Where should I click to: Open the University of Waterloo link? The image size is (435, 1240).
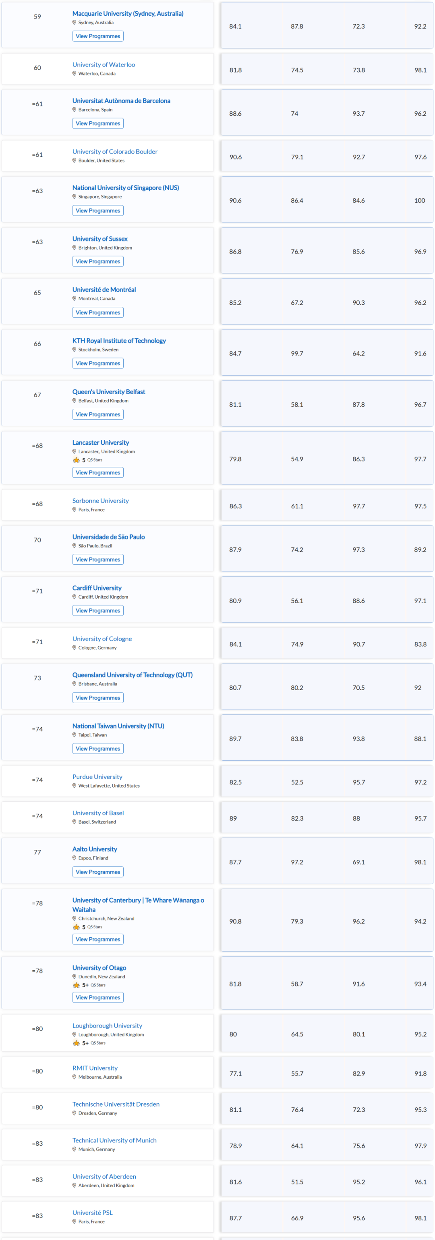pos(104,64)
